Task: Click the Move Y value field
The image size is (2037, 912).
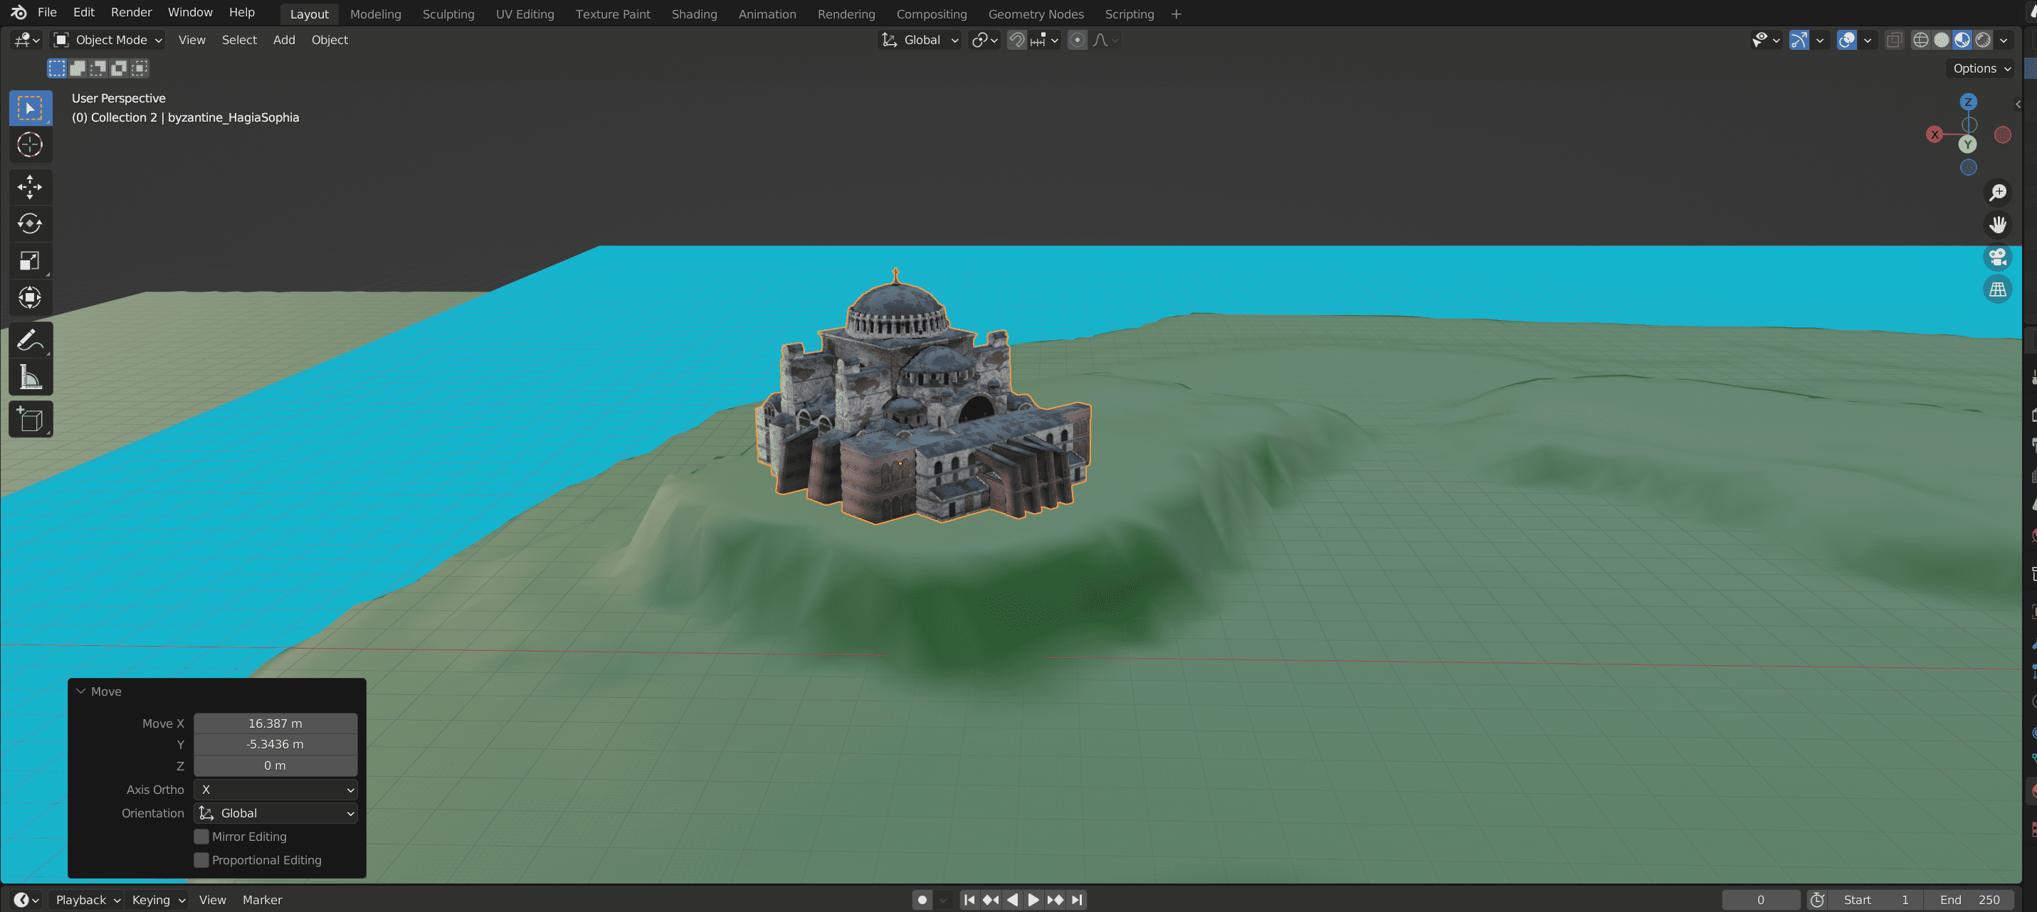Action: pyautogui.click(x=275, y=744)
